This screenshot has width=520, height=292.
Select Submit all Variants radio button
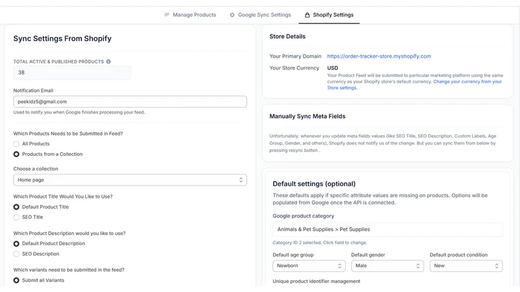tap(16, 280)
